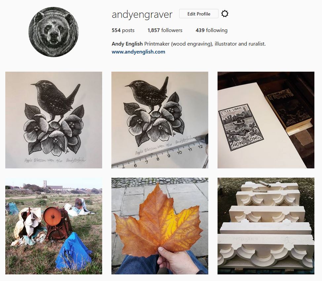Open the carved stone mouldings post

pos(266,226)
